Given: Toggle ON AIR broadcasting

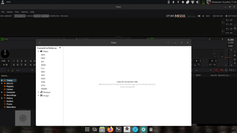Looking at the screenshot, I should coord(218,16).
